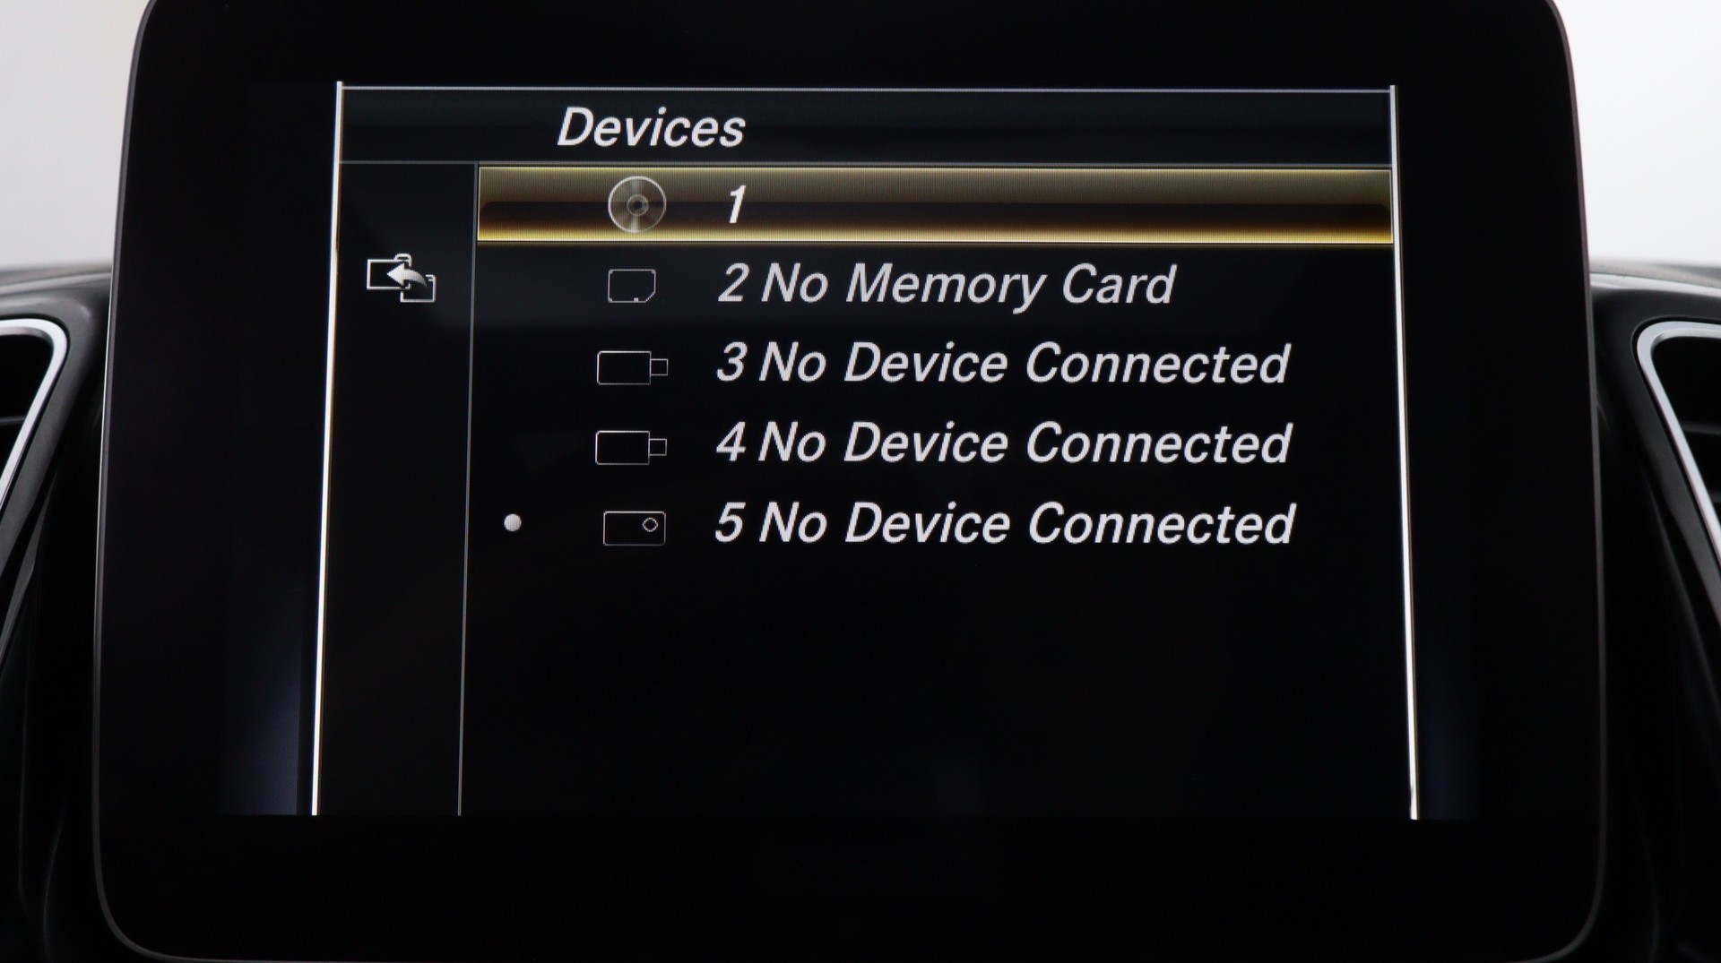The width and height of the screenshot is (1721, 963).
Task: Click the word 'Connected' in row 5
Action: (x=1162, y=523)
